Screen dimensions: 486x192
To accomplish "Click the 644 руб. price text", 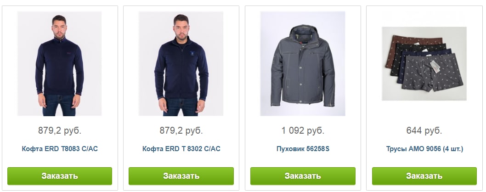I will click(x=424, y=130).
